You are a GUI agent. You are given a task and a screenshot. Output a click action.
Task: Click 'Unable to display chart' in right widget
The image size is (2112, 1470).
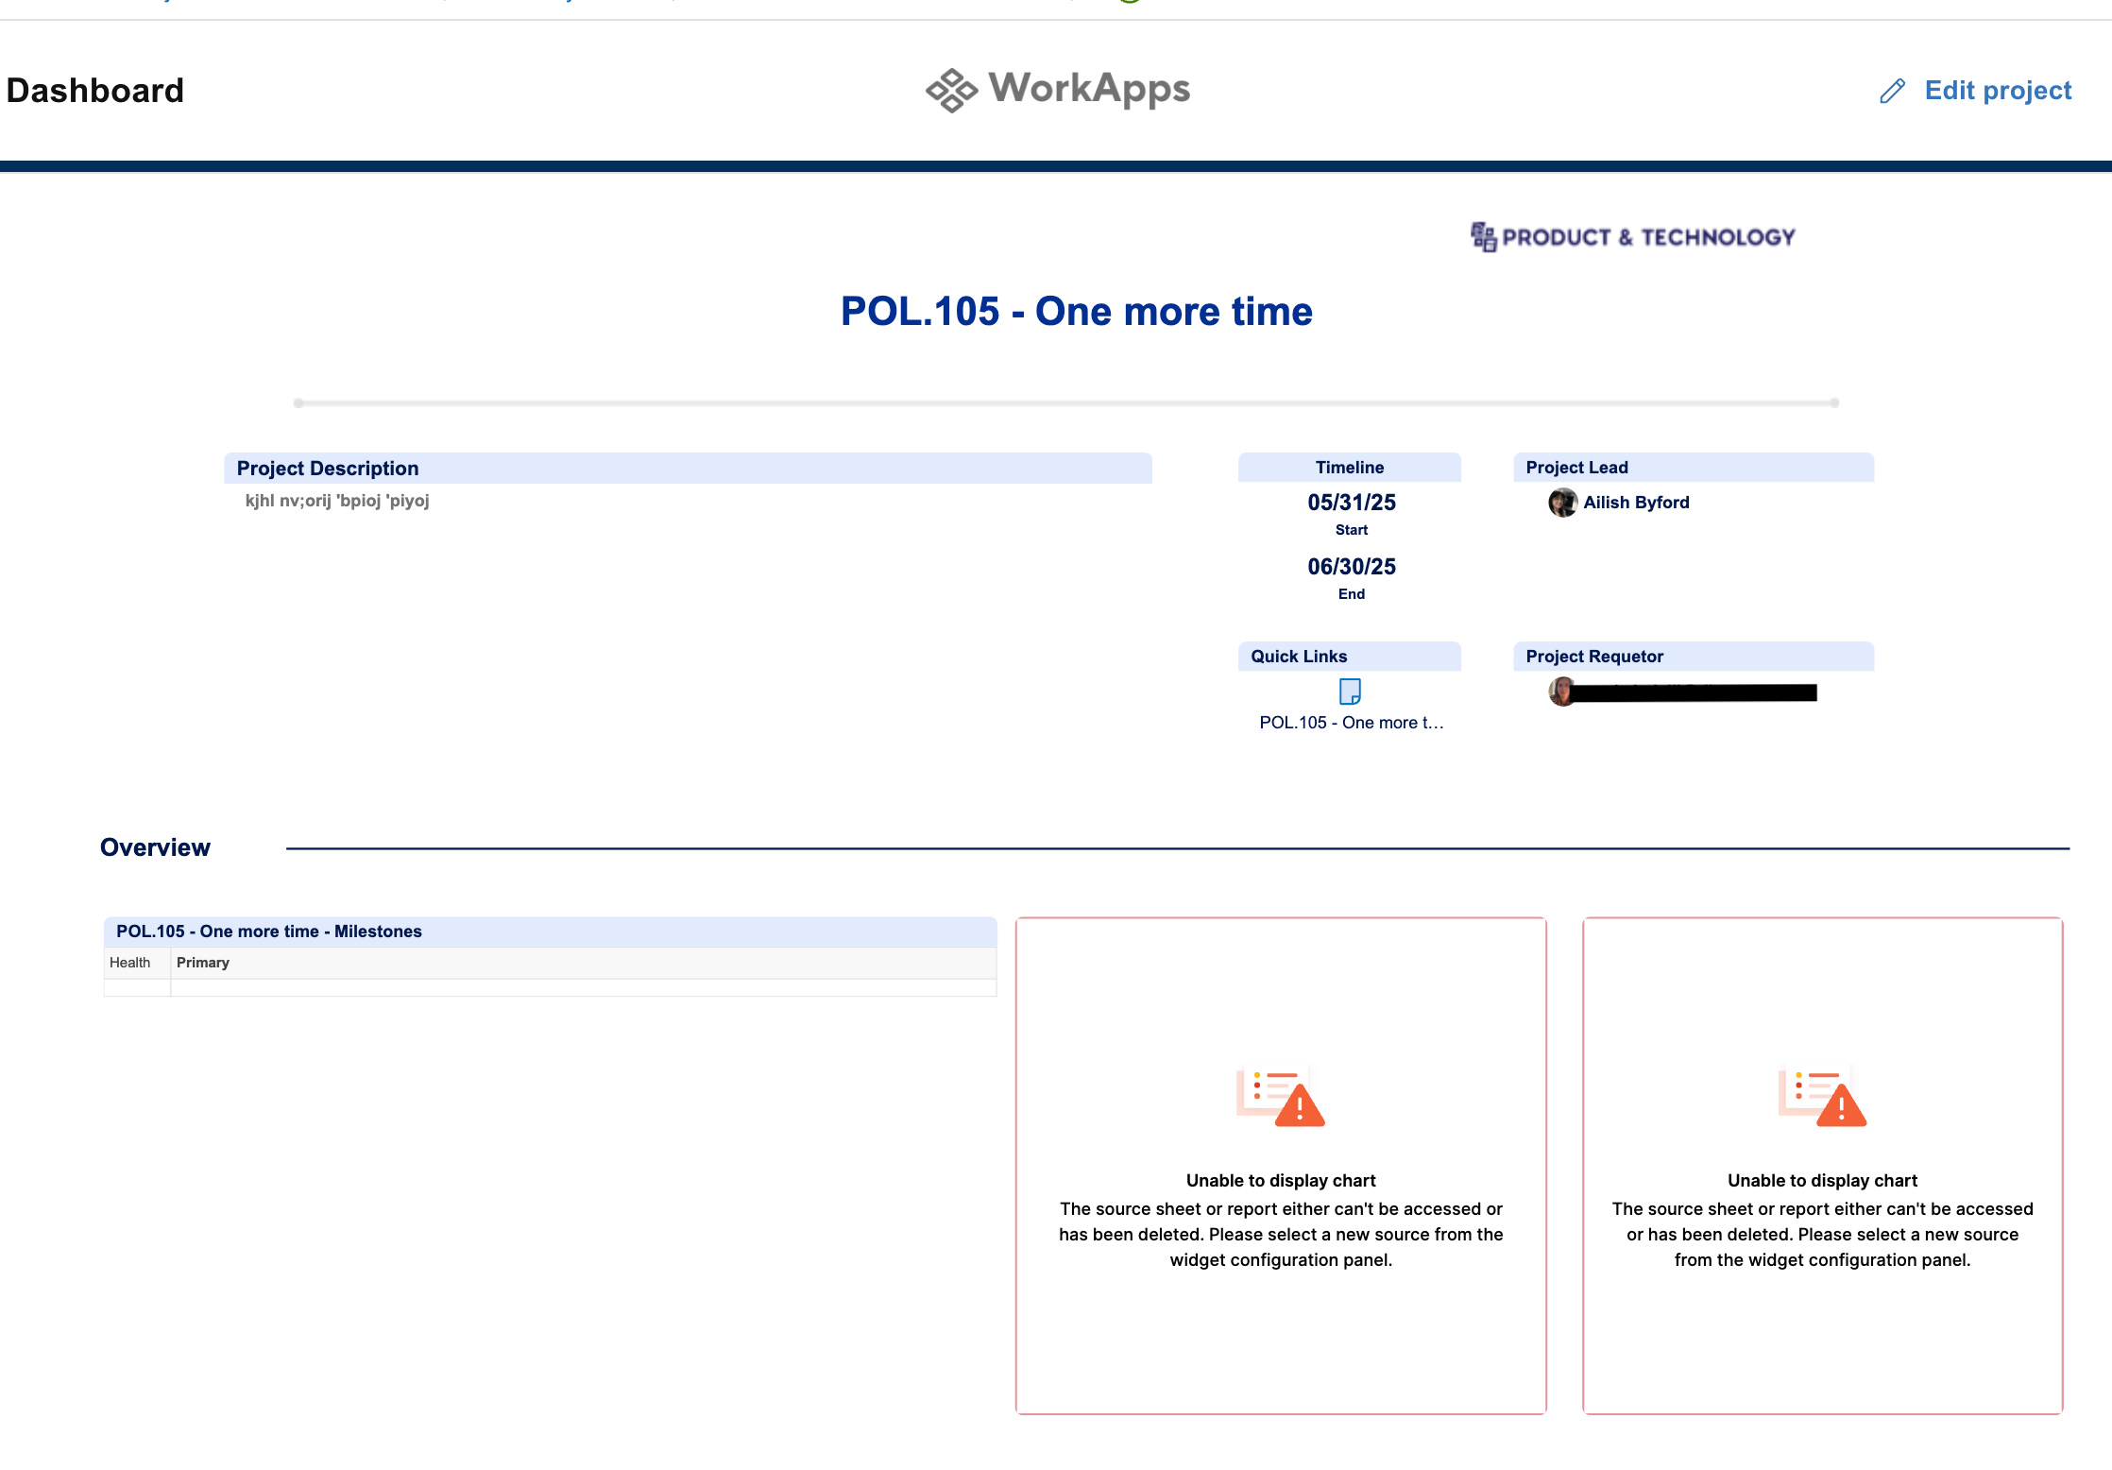click(x=1822, y=1181)
